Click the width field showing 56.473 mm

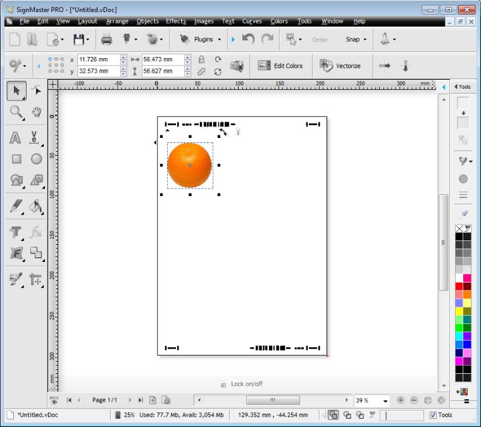[x=161, y=59]
